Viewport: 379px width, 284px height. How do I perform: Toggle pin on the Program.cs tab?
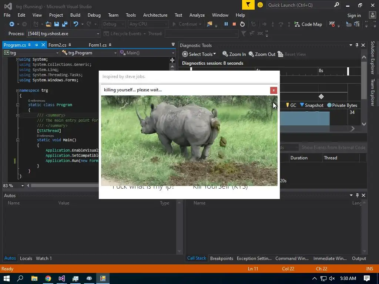36,45
